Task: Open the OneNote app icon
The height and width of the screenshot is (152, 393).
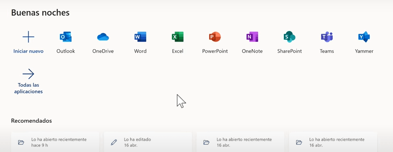Action: (x=252, y=37)
